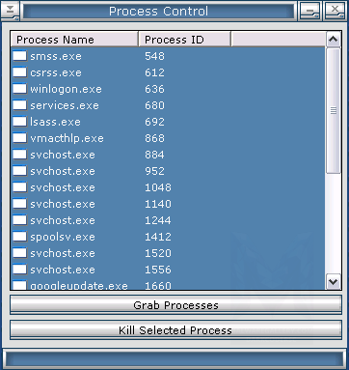Click process ID 612
349x370 pixels.
[x=154, y=72]
